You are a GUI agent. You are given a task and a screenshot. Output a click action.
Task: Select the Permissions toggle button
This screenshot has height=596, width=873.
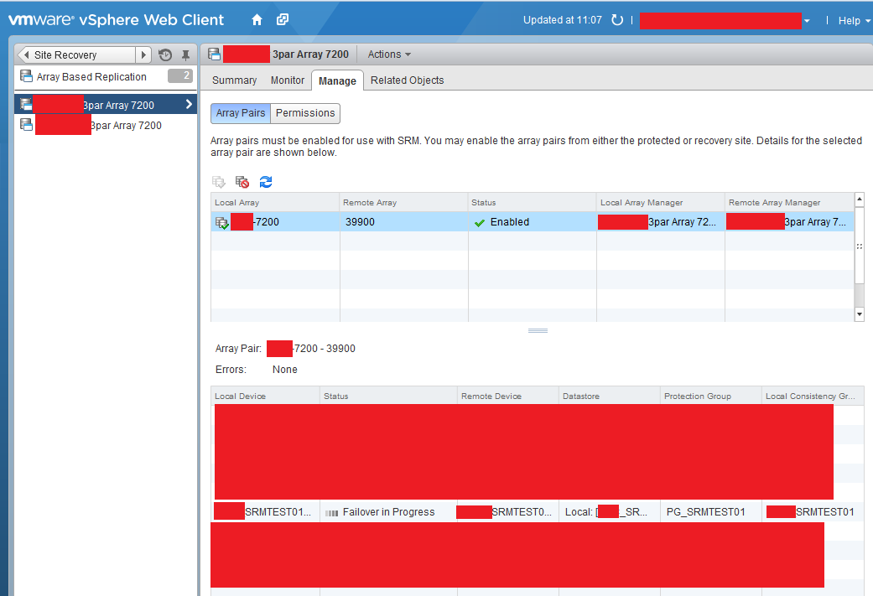[305, 113]
